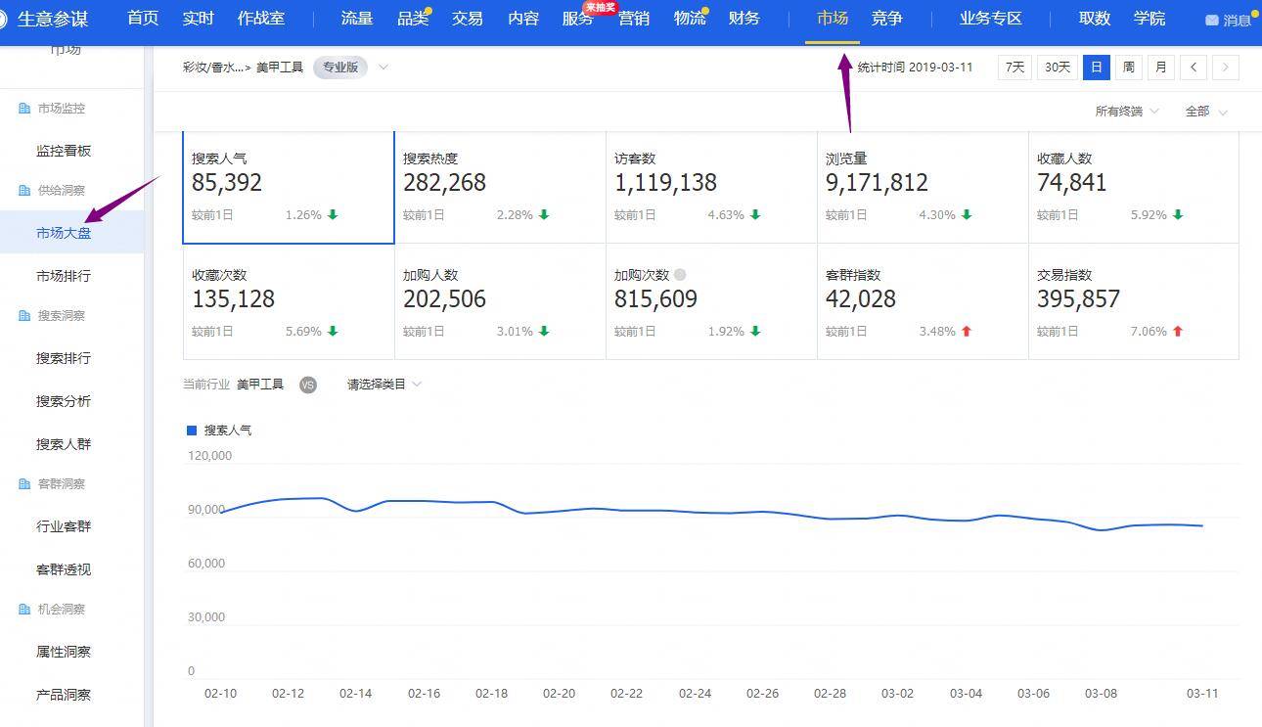The image size is (1262, 727).
Task: Click the 来抽奖 badge above 服务
Action: [x=601, y=7]
